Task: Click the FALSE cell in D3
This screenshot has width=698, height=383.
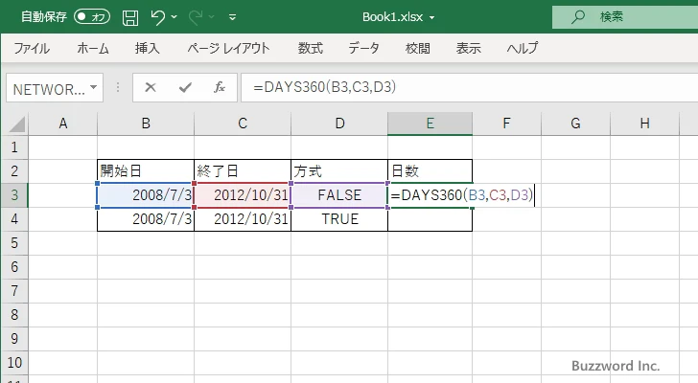Action: 339,195
